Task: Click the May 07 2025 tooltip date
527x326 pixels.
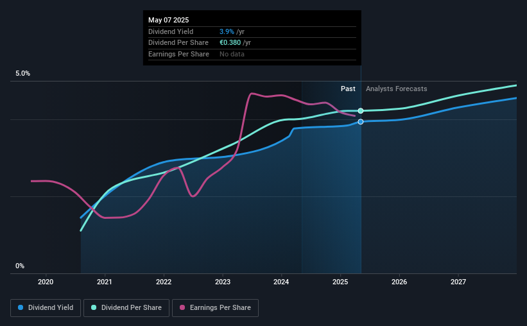Action: coord(169,20)
